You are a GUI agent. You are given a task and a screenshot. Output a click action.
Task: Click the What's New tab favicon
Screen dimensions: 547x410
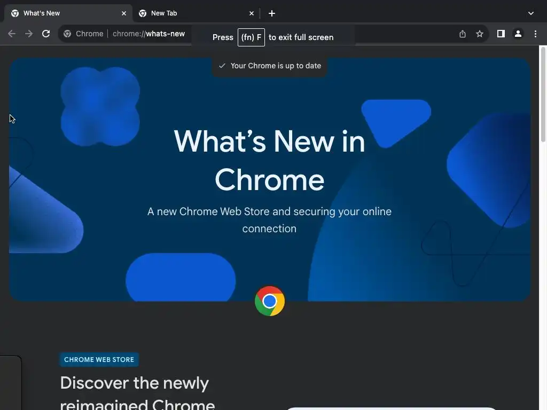pyautogui.click(x=15, y=13)
